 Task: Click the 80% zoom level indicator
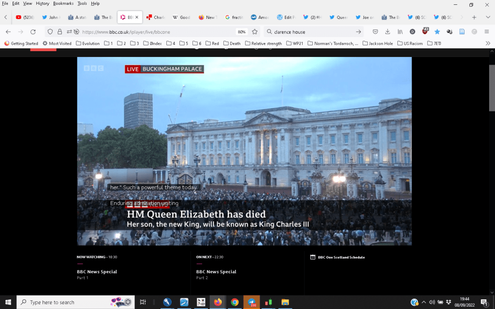click(x=242, y=32)
